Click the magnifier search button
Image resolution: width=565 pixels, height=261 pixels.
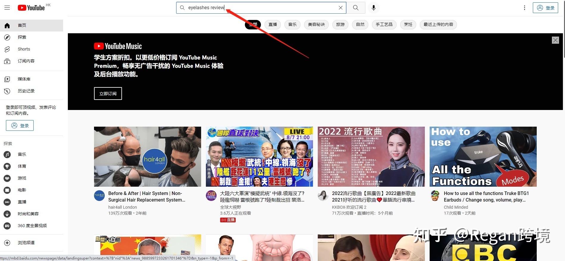point(356,8)
